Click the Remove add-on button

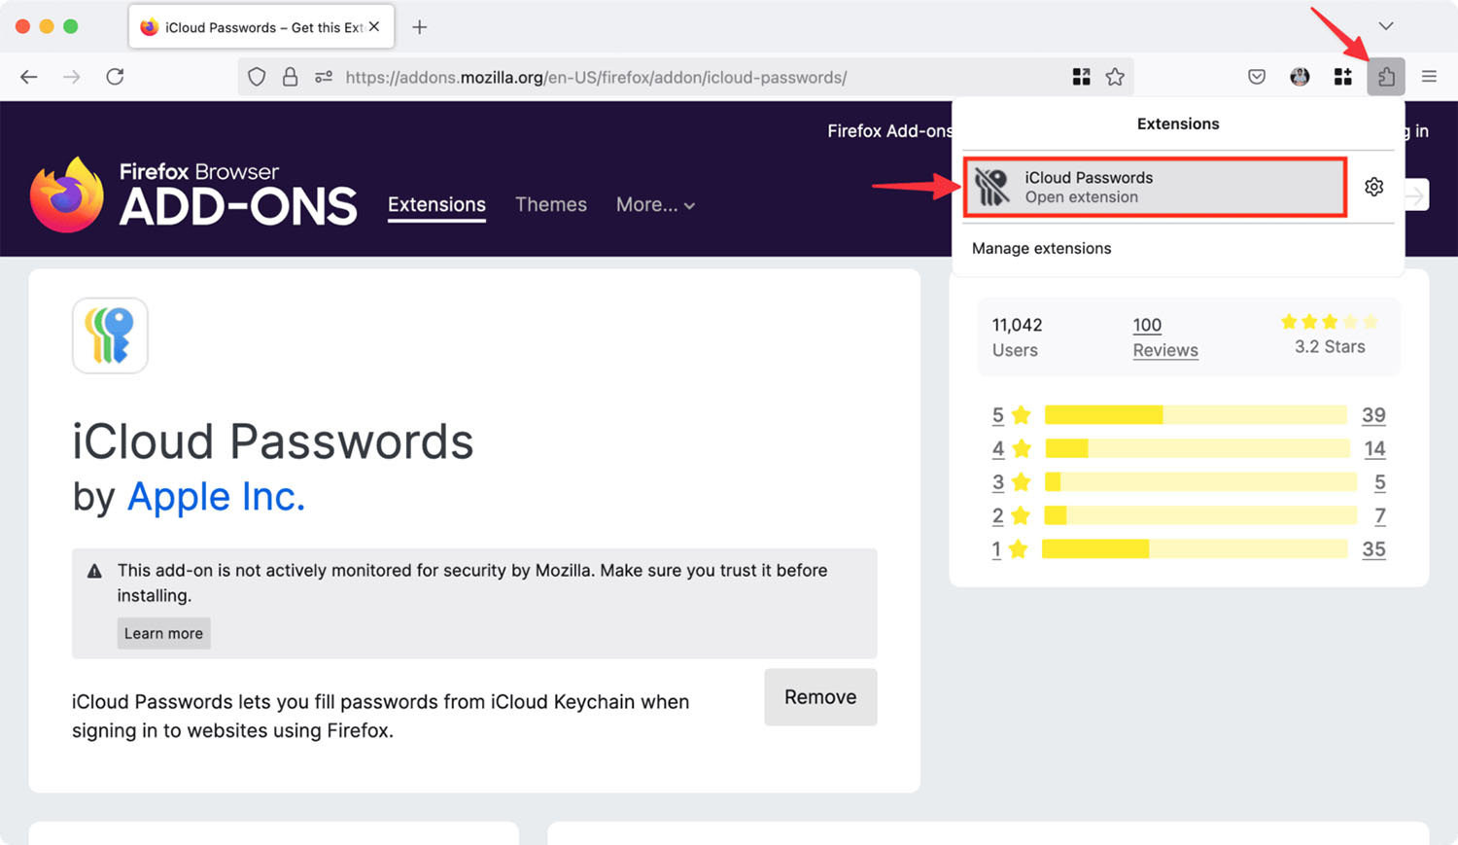pos(820,696)
